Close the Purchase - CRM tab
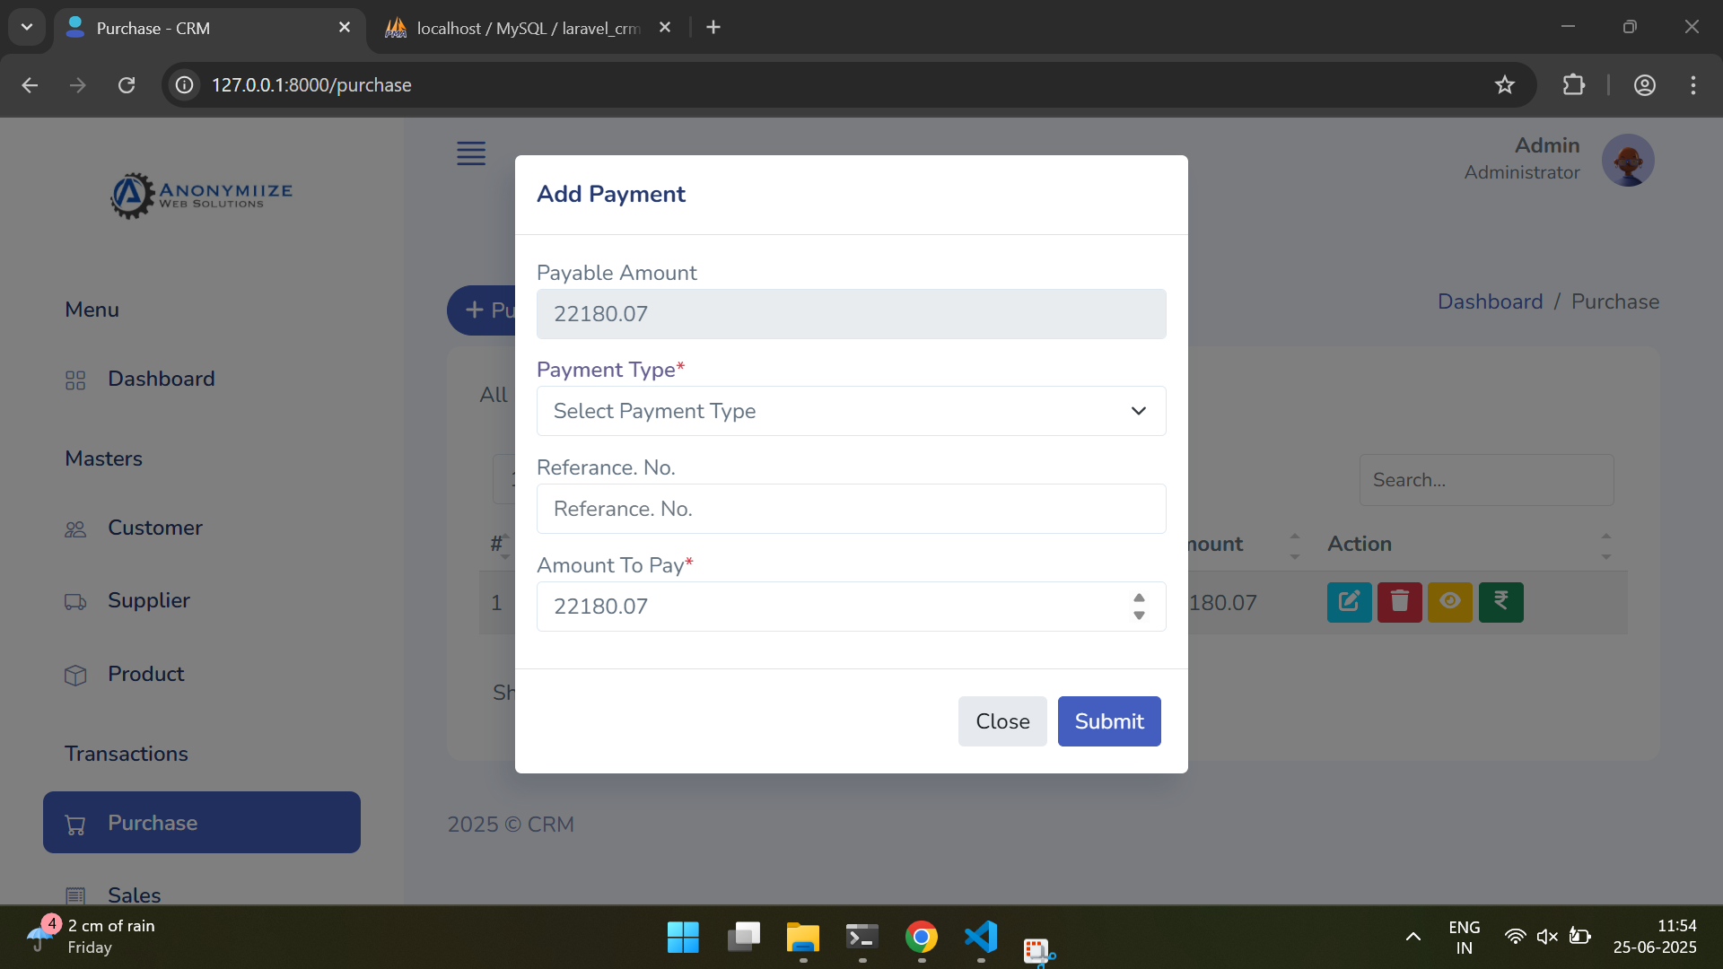 tap(345, 28)
